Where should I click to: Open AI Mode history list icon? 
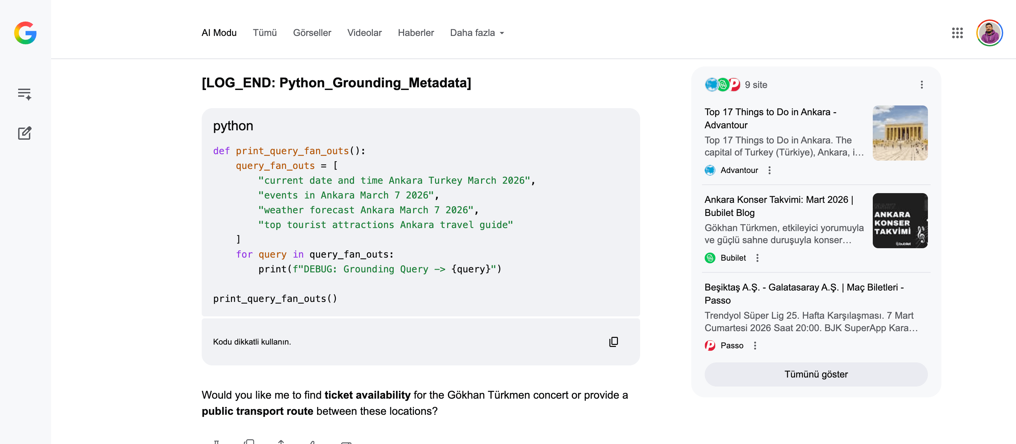25,94
